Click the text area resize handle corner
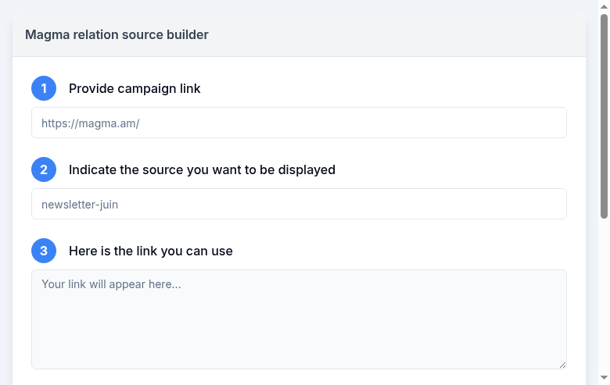The width and height of the screenshot is (610, 385). (x=562, y=365)
